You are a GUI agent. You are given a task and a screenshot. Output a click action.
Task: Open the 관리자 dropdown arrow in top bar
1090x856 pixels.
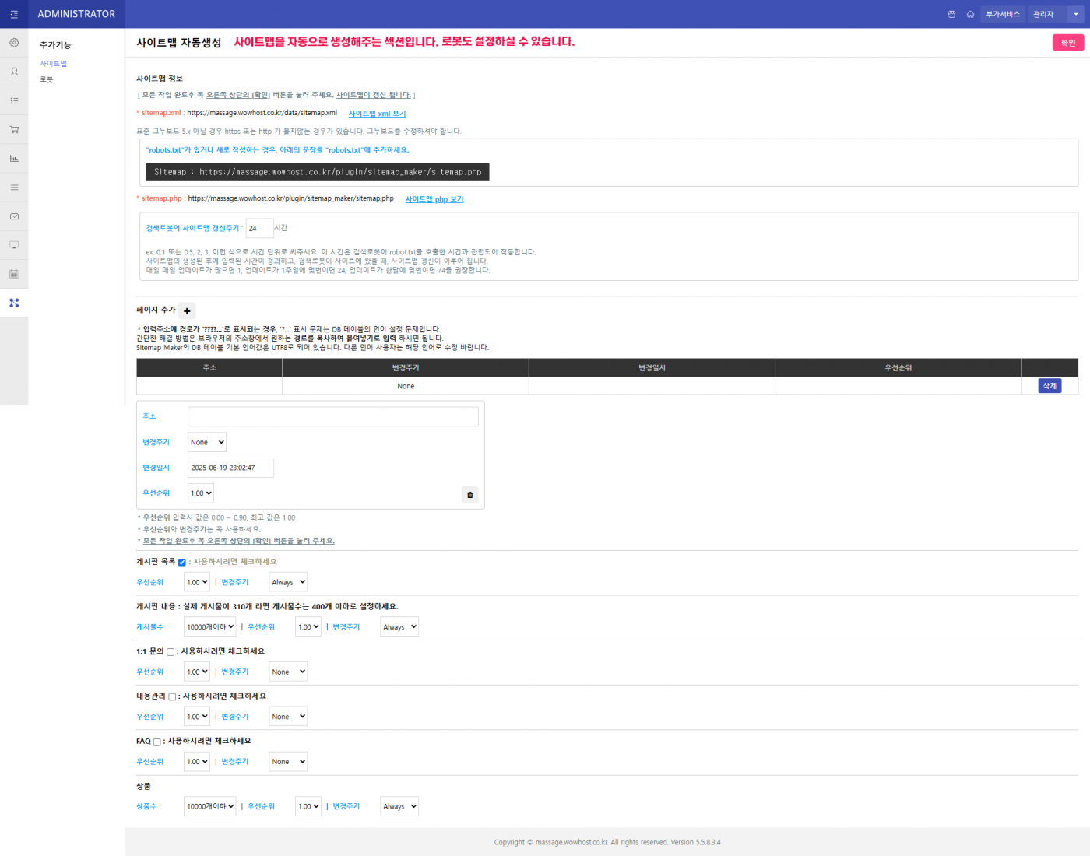[x=1075, y=14]
